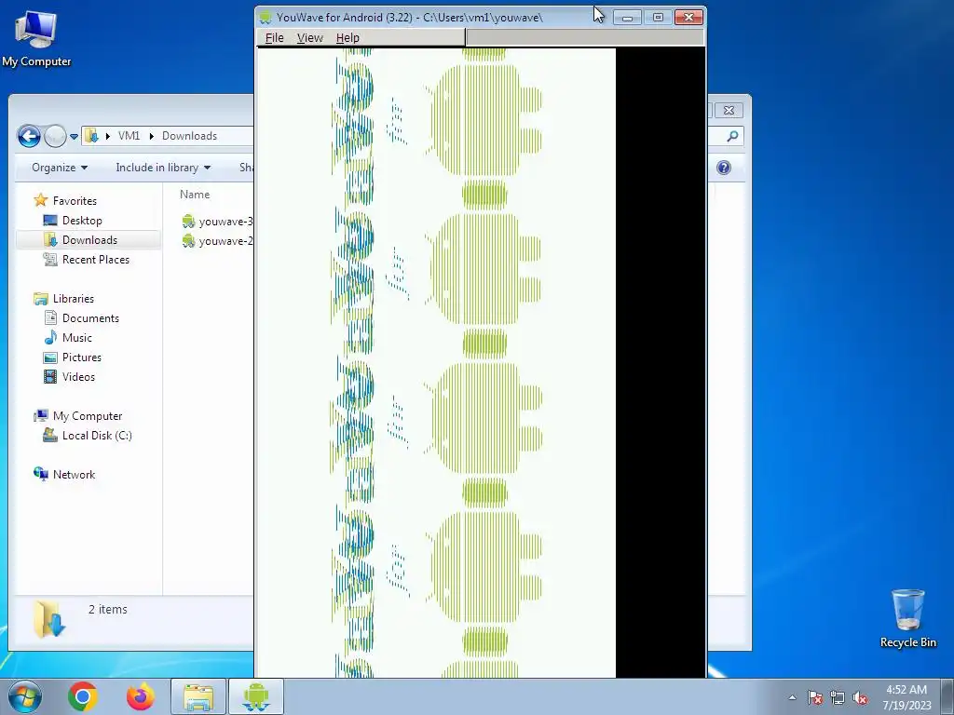Open recent locations dropdown in Explorer

74,136
